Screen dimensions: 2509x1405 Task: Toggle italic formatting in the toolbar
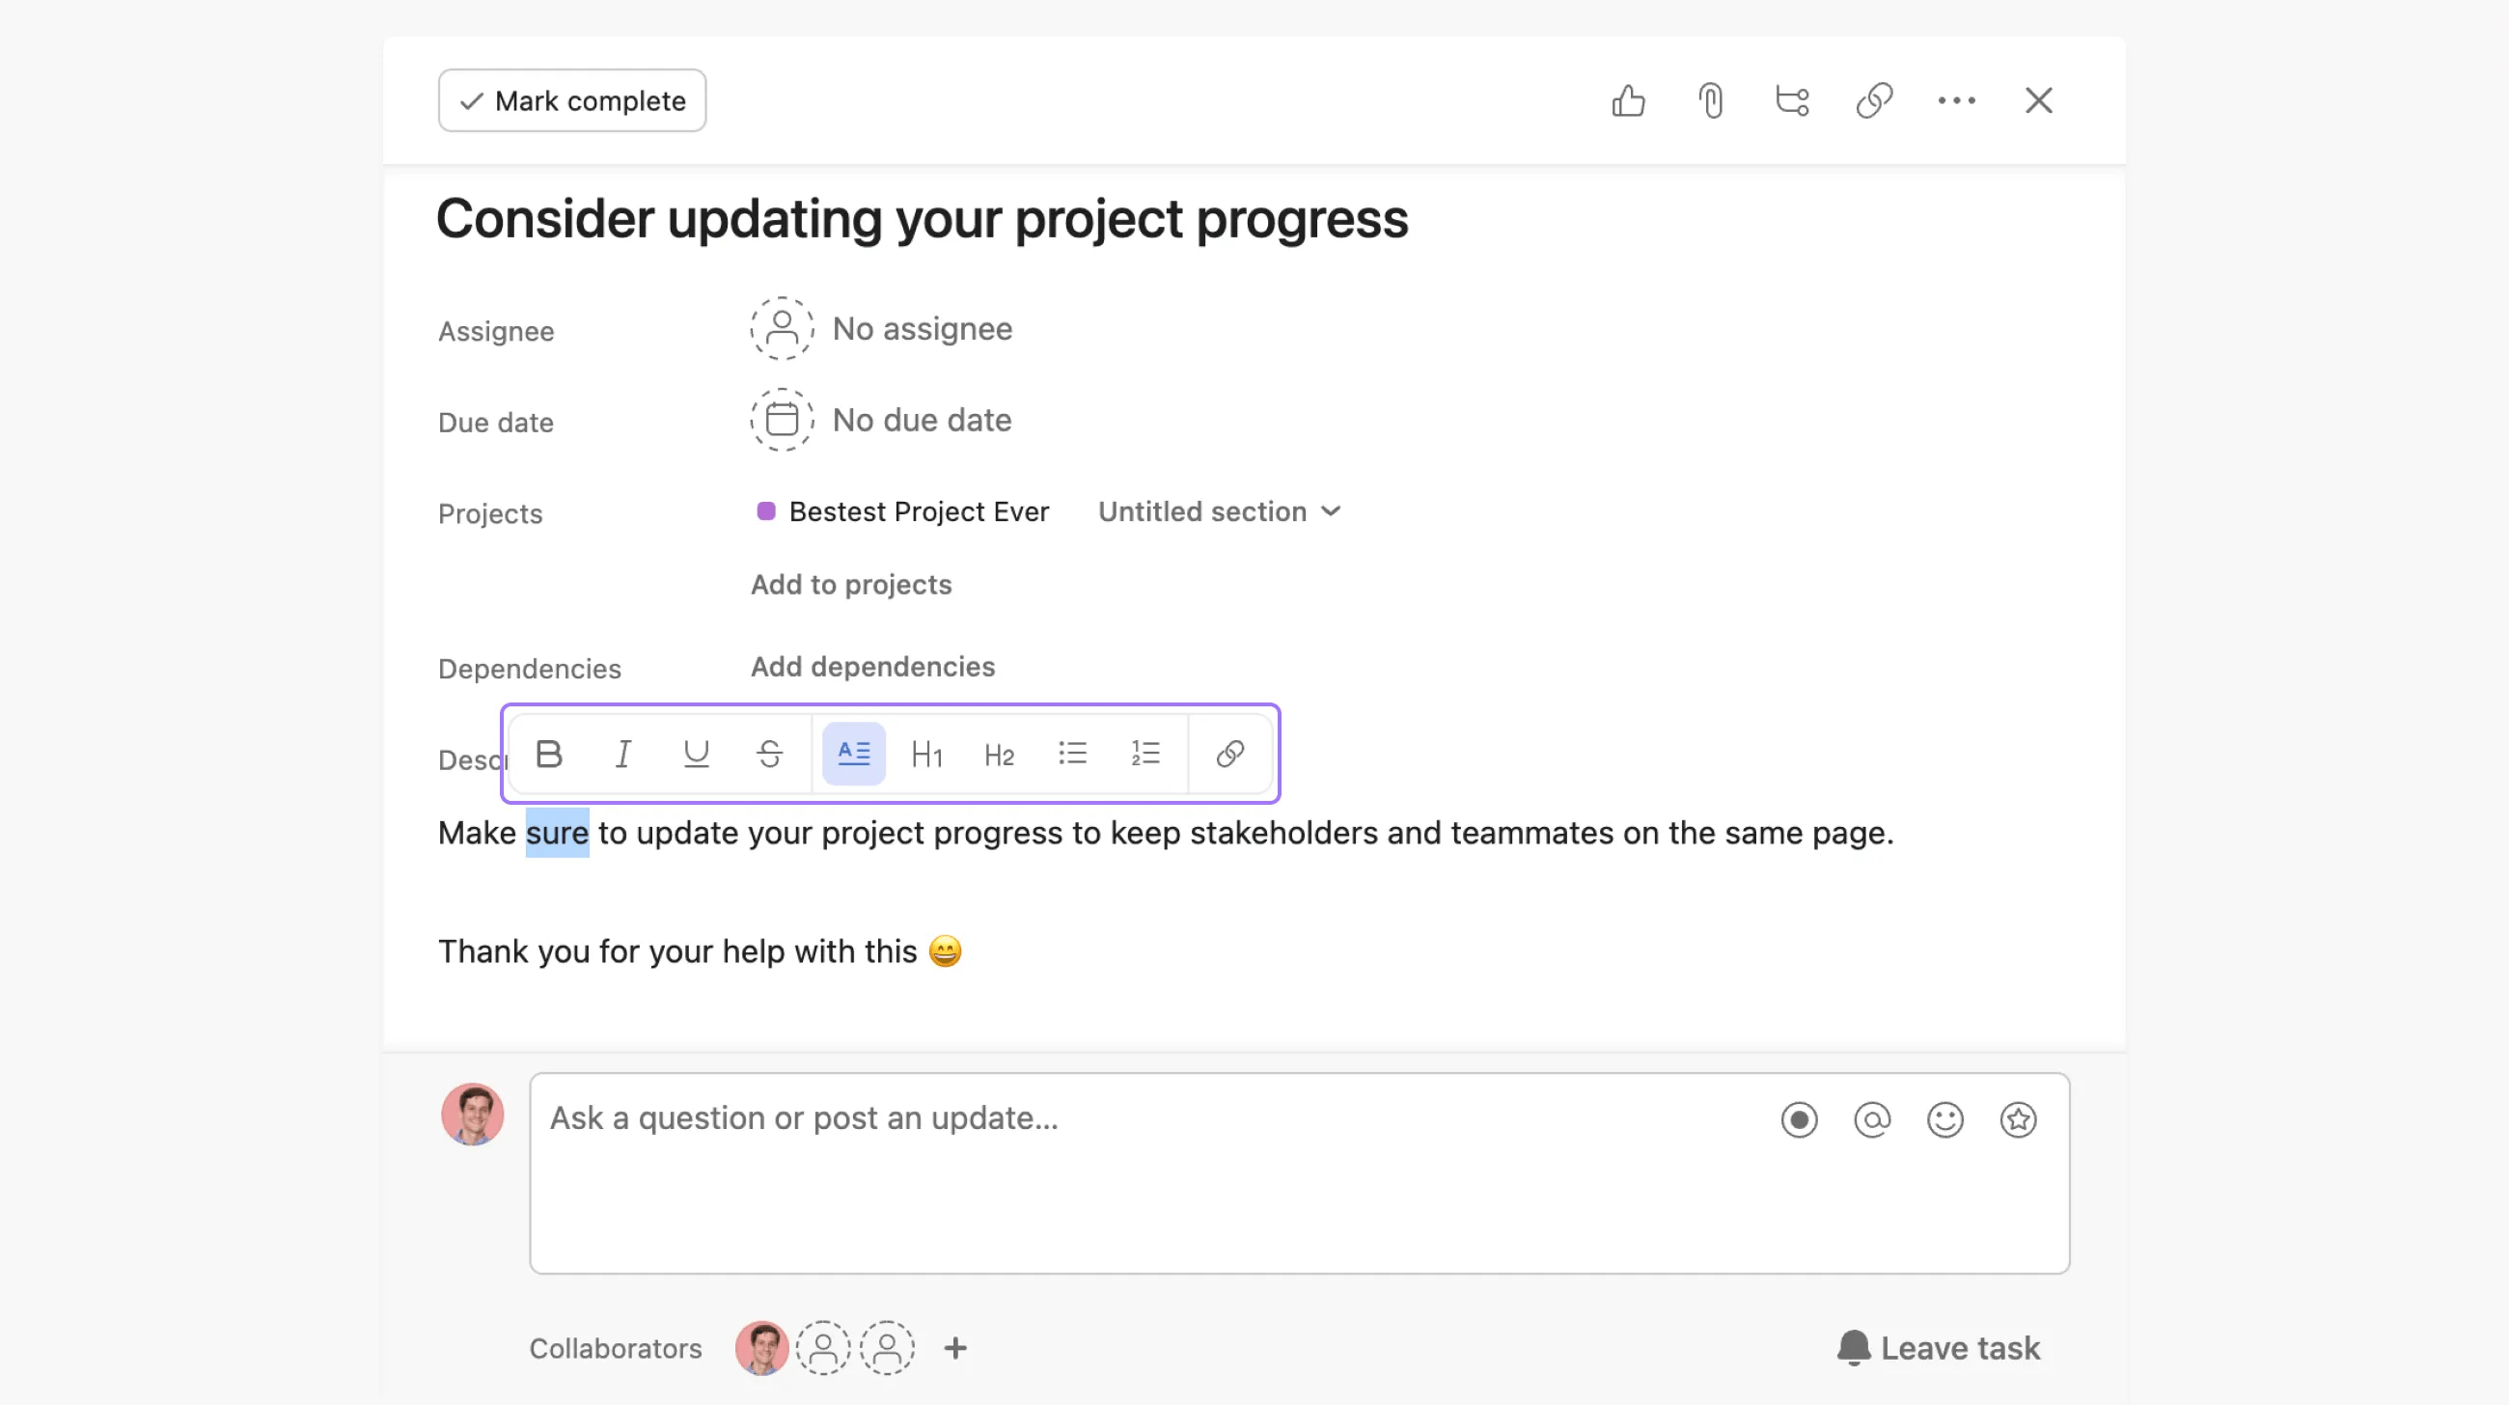click(x=622, y=754)
